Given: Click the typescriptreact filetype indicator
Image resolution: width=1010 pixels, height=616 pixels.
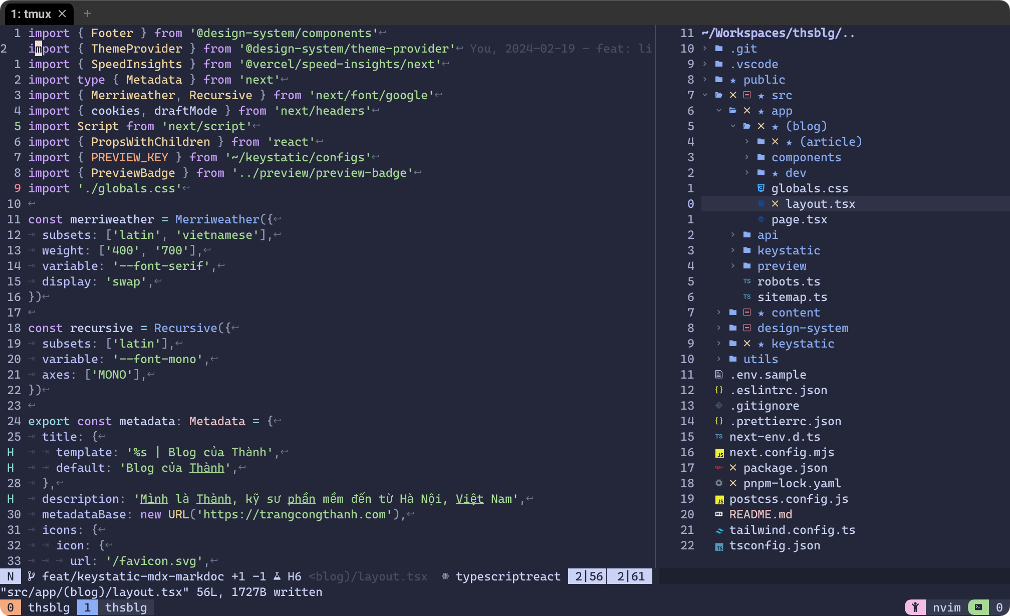Looking at the screenshot, I should 508,576.
